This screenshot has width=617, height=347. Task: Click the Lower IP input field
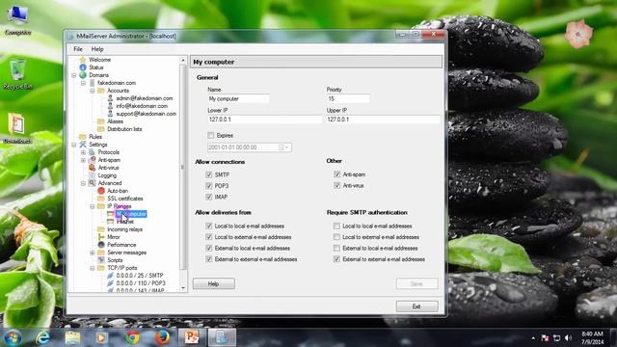pos(264,120)
